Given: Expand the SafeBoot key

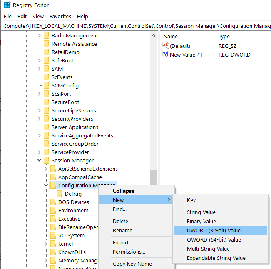Looking at the screenshot, I should pyautogui.click(x=40, y=60).
